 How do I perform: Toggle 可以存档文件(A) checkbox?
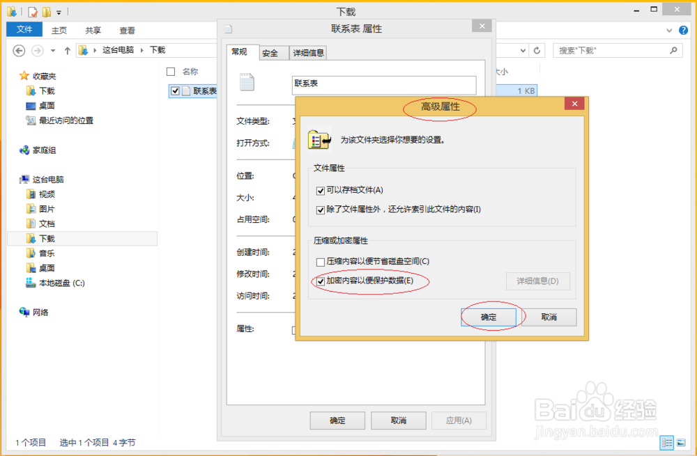[x=321, y=191]
